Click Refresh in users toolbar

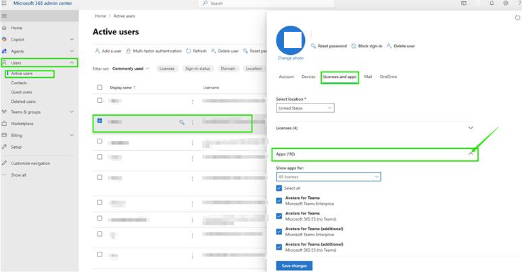pyautogui.click(x=196, y=51)
